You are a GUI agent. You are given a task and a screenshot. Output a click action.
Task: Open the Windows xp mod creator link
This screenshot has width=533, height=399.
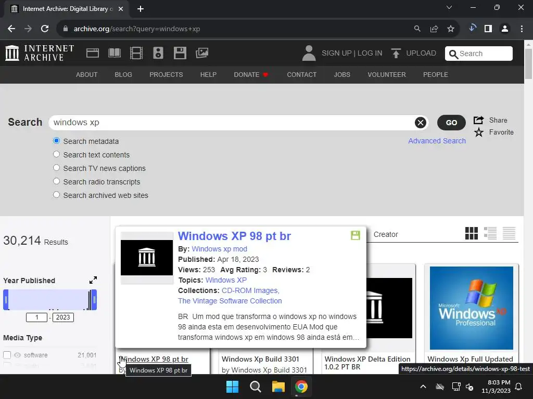(219, 249)
